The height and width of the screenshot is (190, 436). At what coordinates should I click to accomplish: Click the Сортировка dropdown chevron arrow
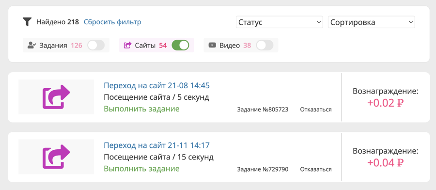410,22
